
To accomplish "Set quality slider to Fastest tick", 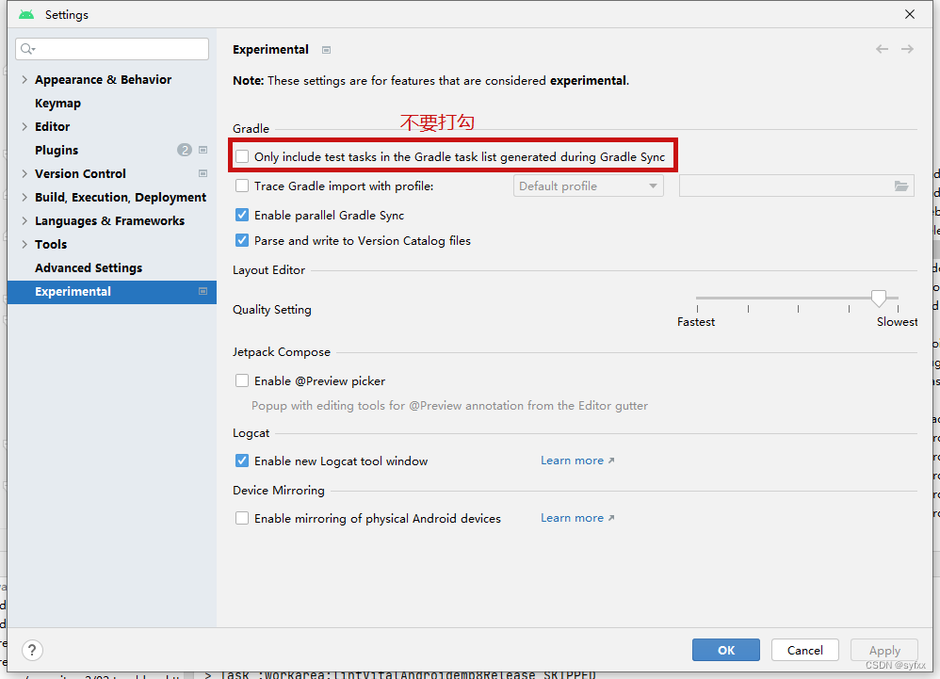I will (697, 309).
